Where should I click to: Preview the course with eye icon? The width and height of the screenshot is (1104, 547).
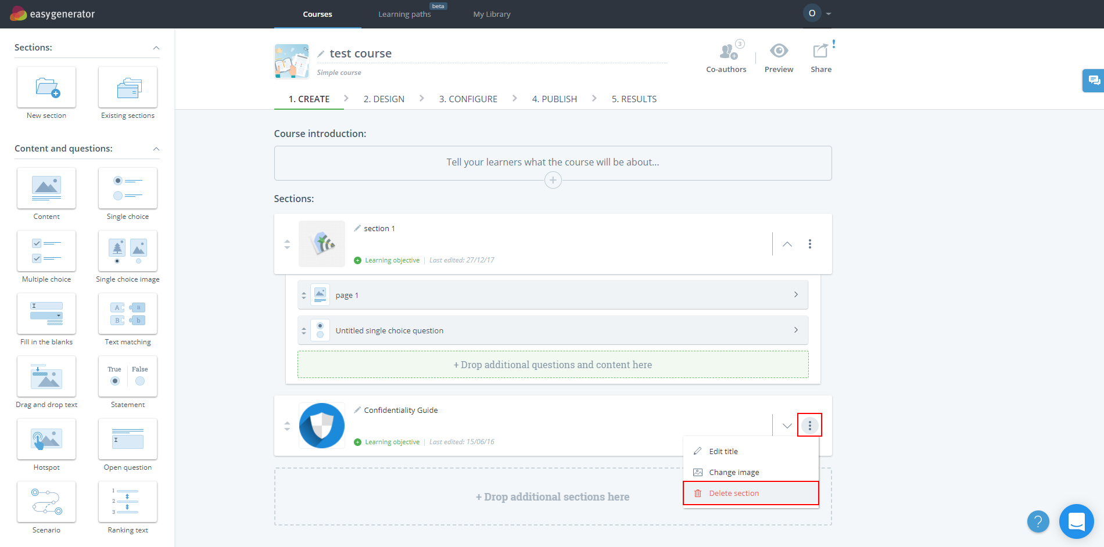coord(779,51)
